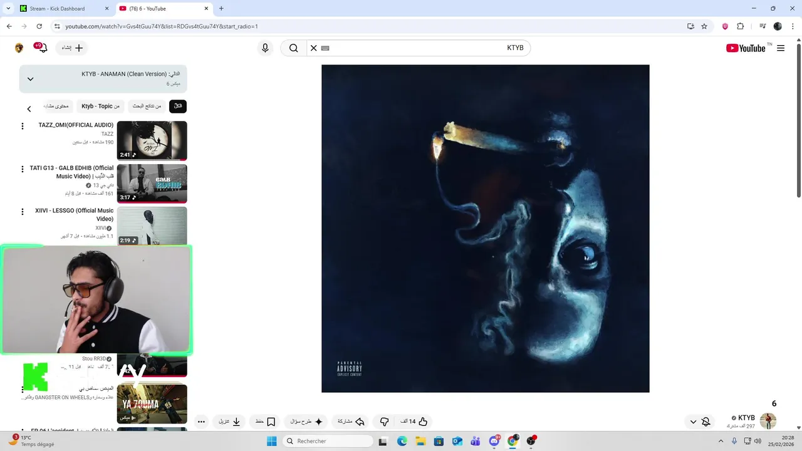Screen dimensions: 802x451
Task: Select the 'من Ktyb - Topic' filter chip
Action: coord(100,106)
